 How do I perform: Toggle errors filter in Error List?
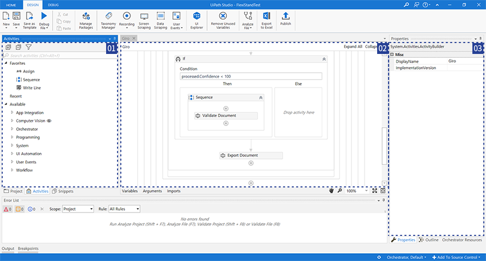[x=8, y=209]
